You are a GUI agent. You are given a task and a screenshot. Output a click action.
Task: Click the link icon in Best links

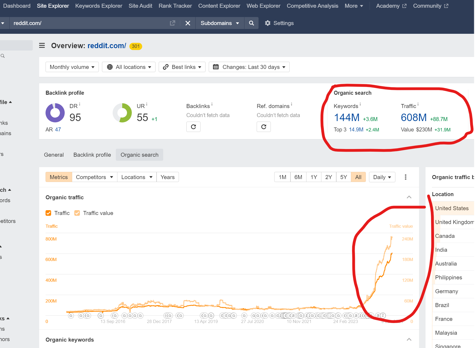[166, 67]
